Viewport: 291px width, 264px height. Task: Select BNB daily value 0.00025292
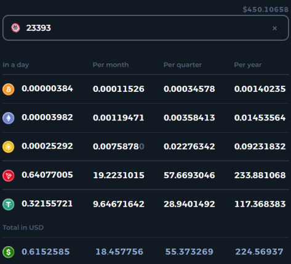pyautogui.click(x=47, y=146)
